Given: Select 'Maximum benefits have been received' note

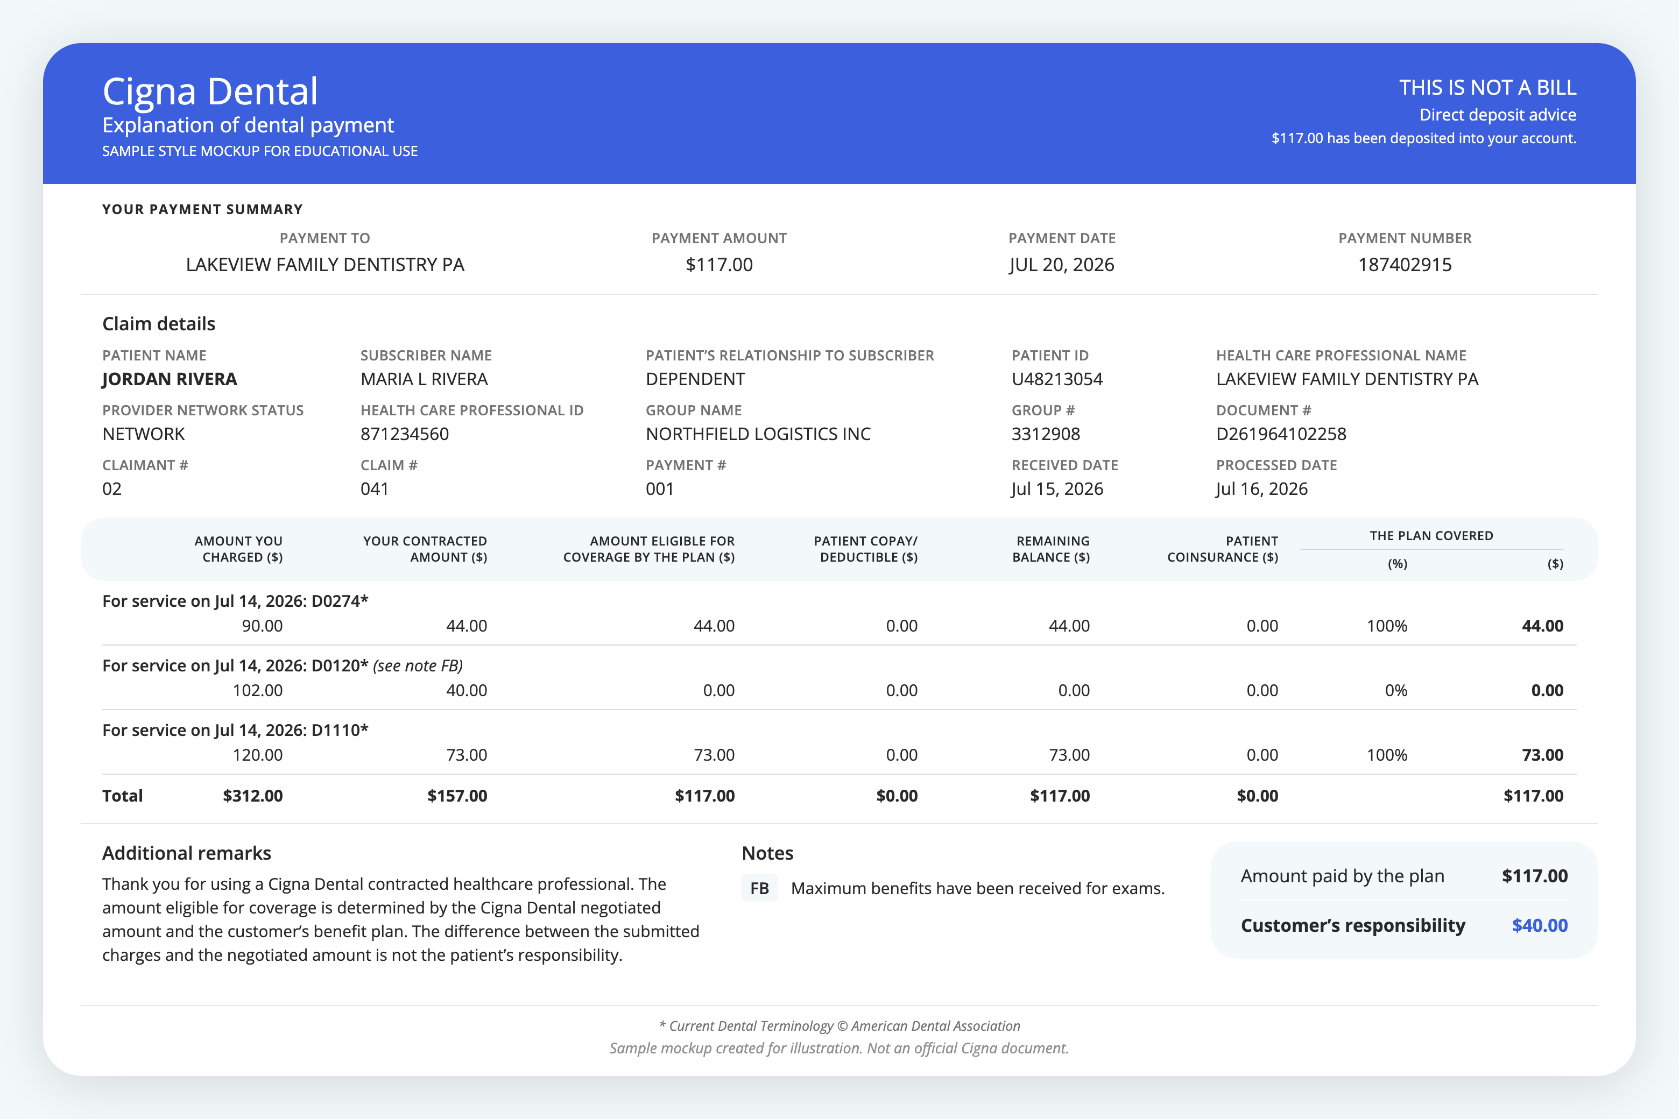Looking at the screenshot, I should [977, 889].
